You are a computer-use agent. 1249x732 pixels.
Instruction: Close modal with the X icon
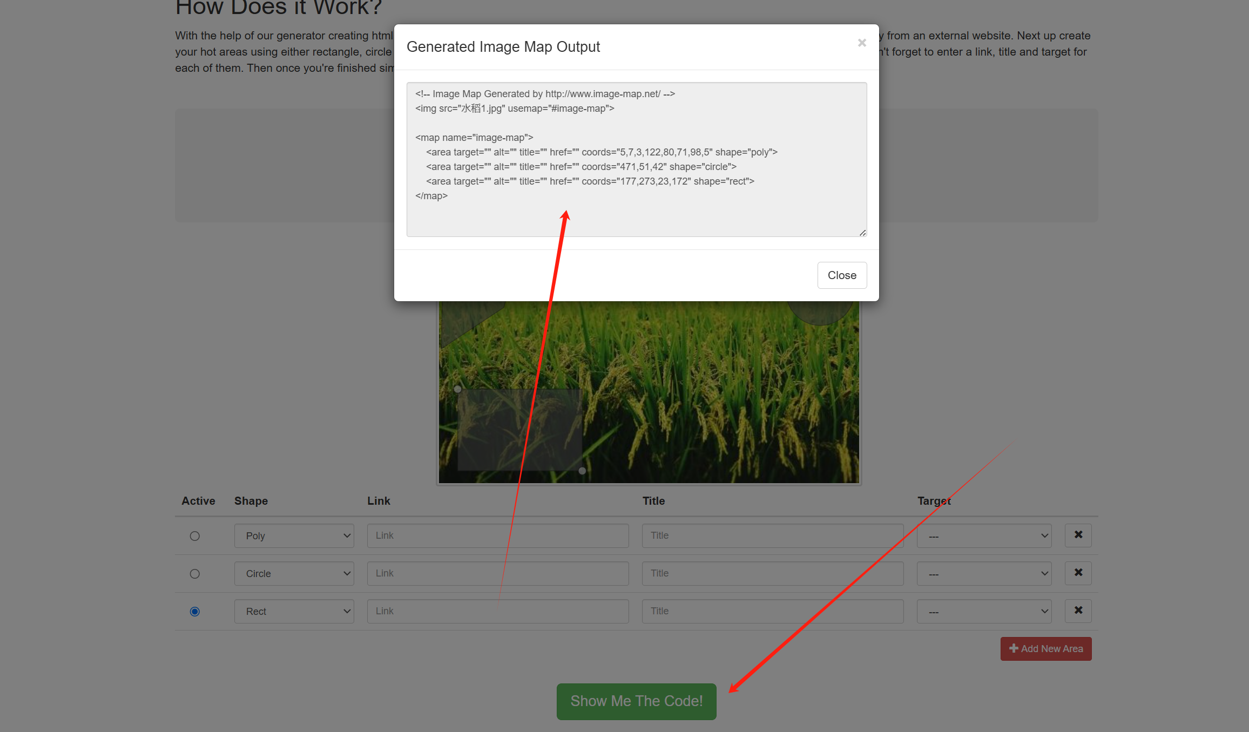tap(862, 43)
